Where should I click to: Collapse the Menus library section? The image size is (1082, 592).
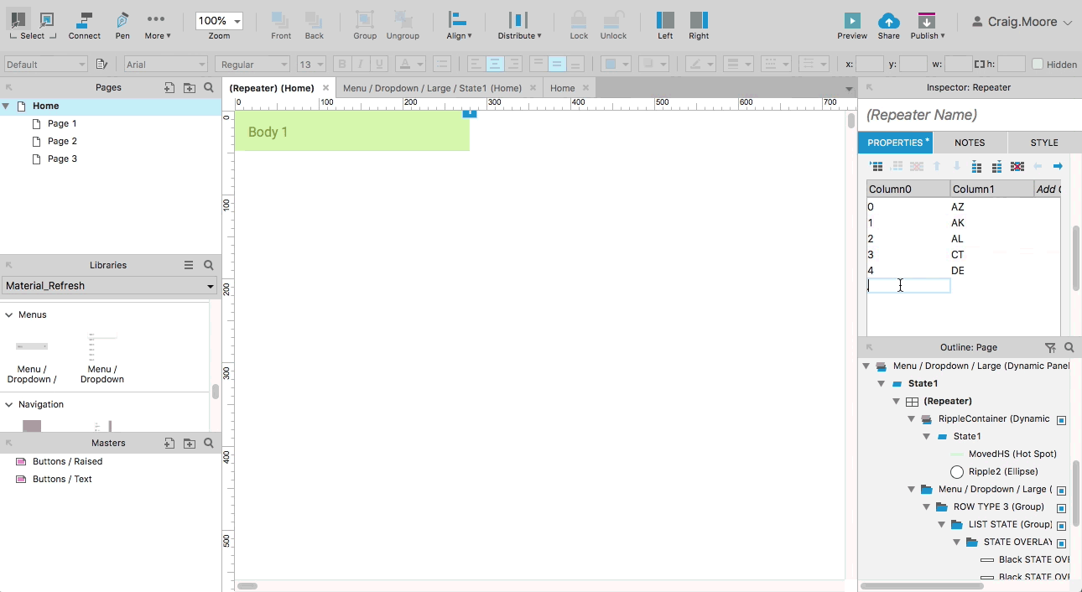[x=9, y=314]
